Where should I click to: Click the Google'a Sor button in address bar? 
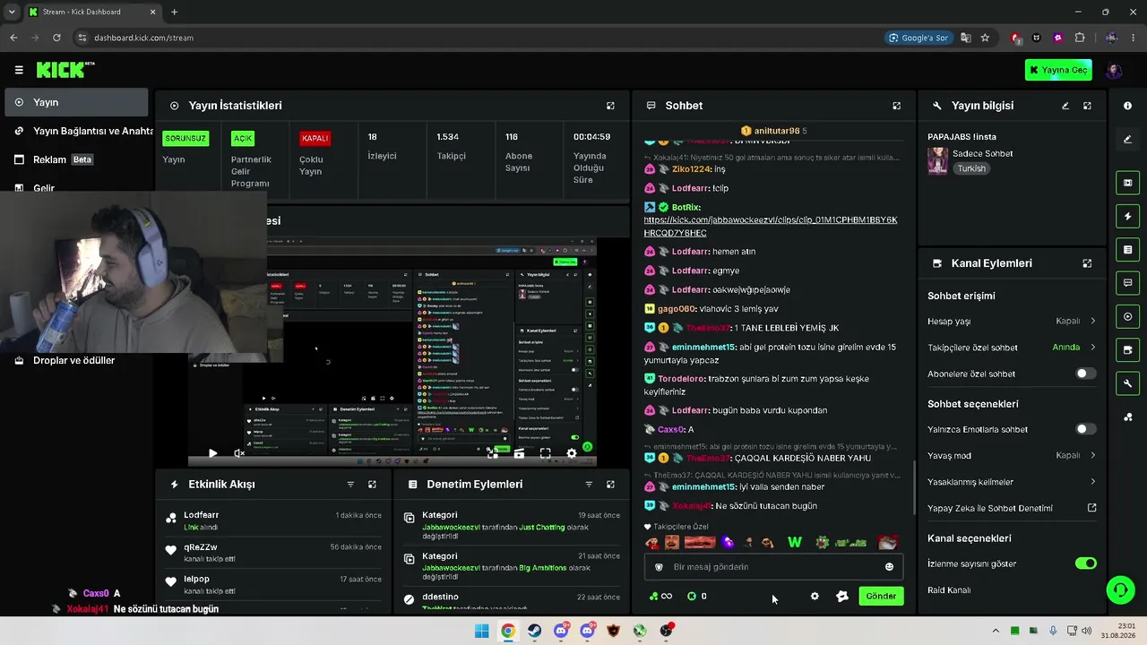pos(918,38)
